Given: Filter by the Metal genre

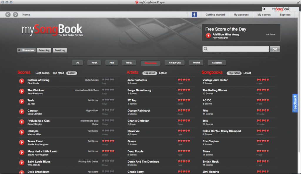Looking at the screenshot, I should pyautogui.click(x=129, y=63).
